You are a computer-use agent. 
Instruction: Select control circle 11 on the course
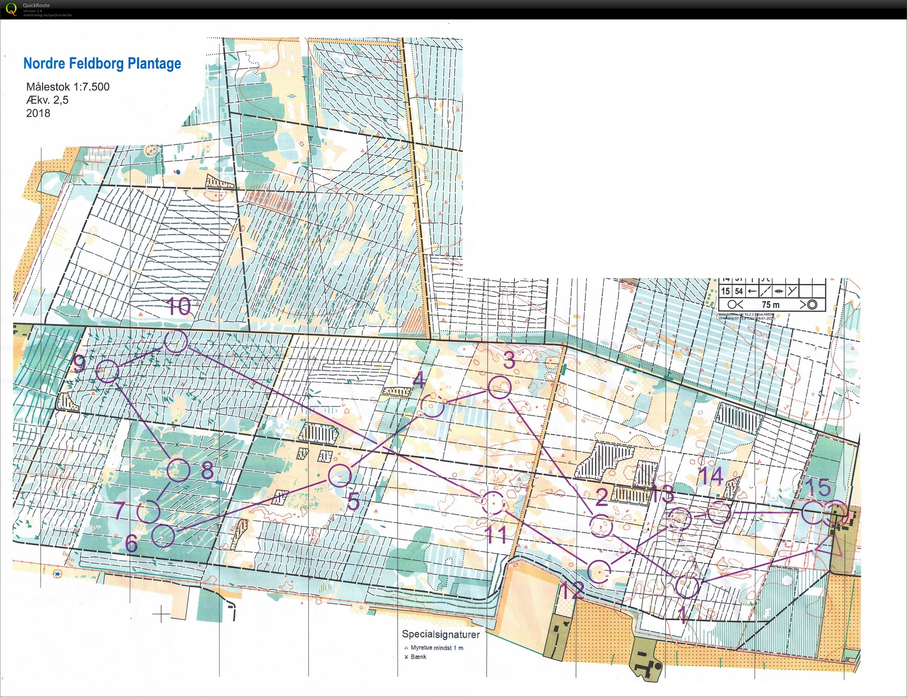[x=493, y=503]
